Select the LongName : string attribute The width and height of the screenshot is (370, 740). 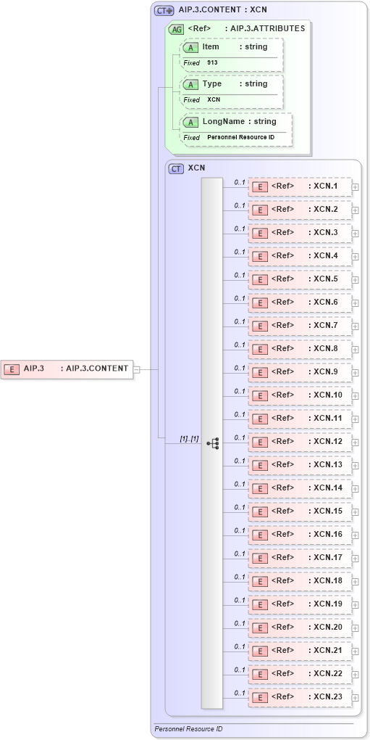click(240, 122)
